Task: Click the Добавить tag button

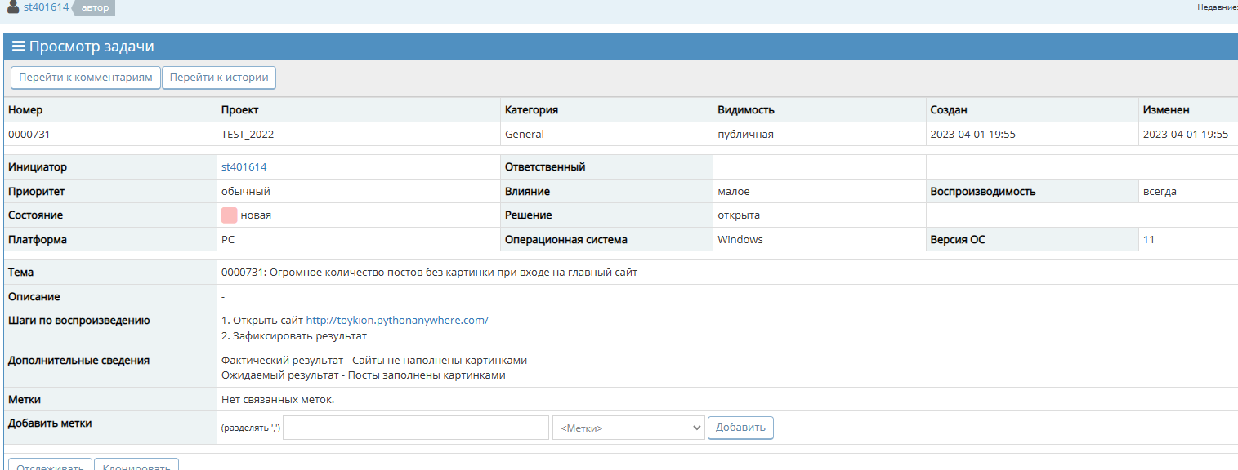Action: tap(740, 428)
